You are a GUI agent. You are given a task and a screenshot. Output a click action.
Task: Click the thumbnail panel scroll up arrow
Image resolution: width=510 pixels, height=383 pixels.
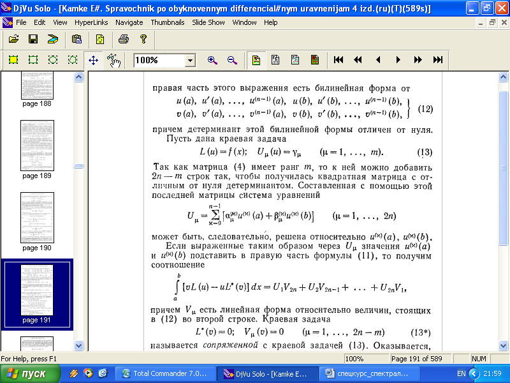[x=78, y=77]
